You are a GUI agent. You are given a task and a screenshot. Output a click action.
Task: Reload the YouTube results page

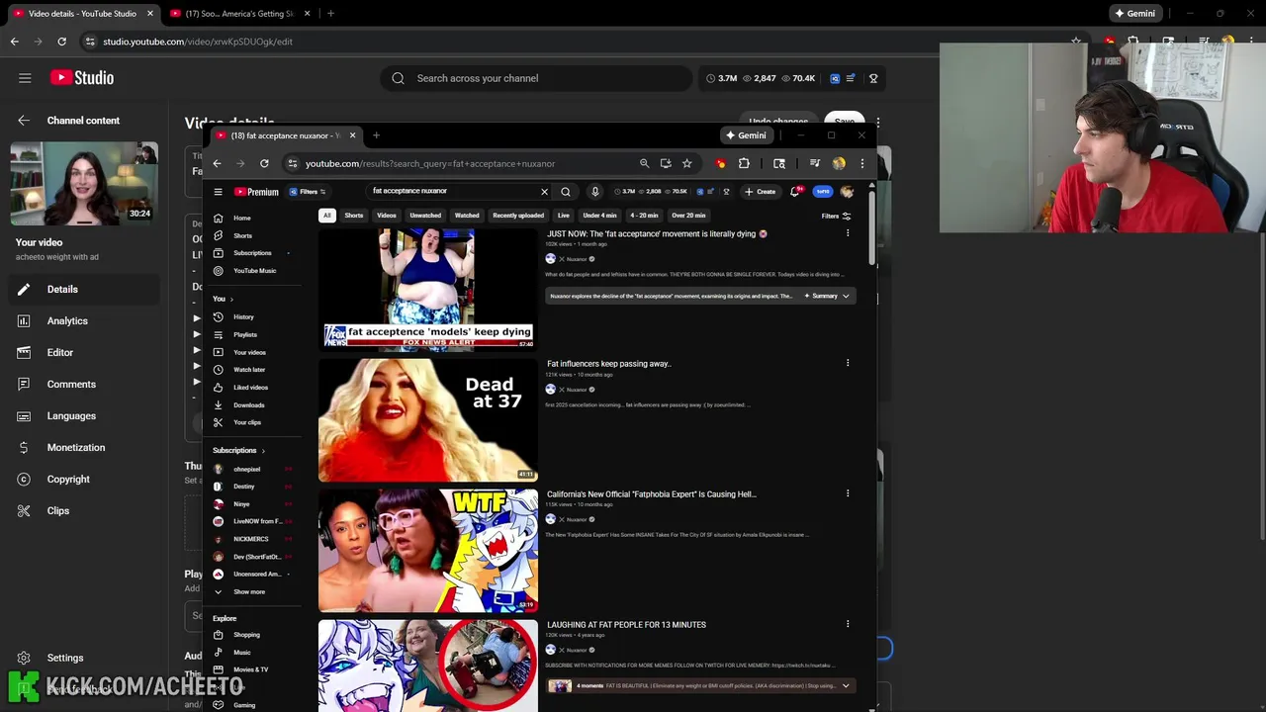pyautogui.click(x=264, y=163)
